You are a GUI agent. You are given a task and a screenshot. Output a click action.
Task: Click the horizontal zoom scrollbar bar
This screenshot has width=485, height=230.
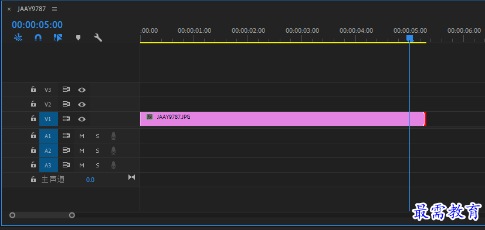(x=42, y=215)
